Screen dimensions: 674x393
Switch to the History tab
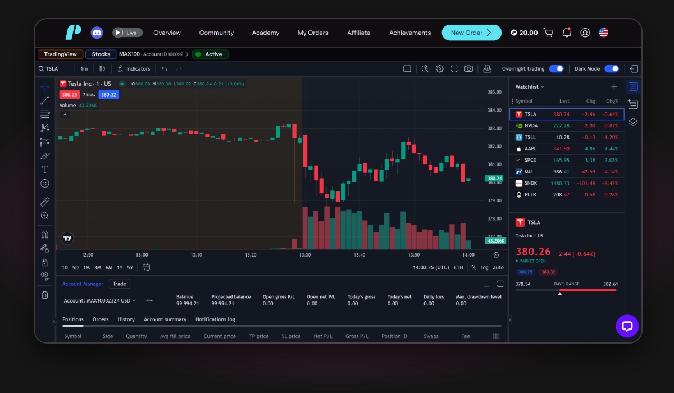[x=126, y=319]
